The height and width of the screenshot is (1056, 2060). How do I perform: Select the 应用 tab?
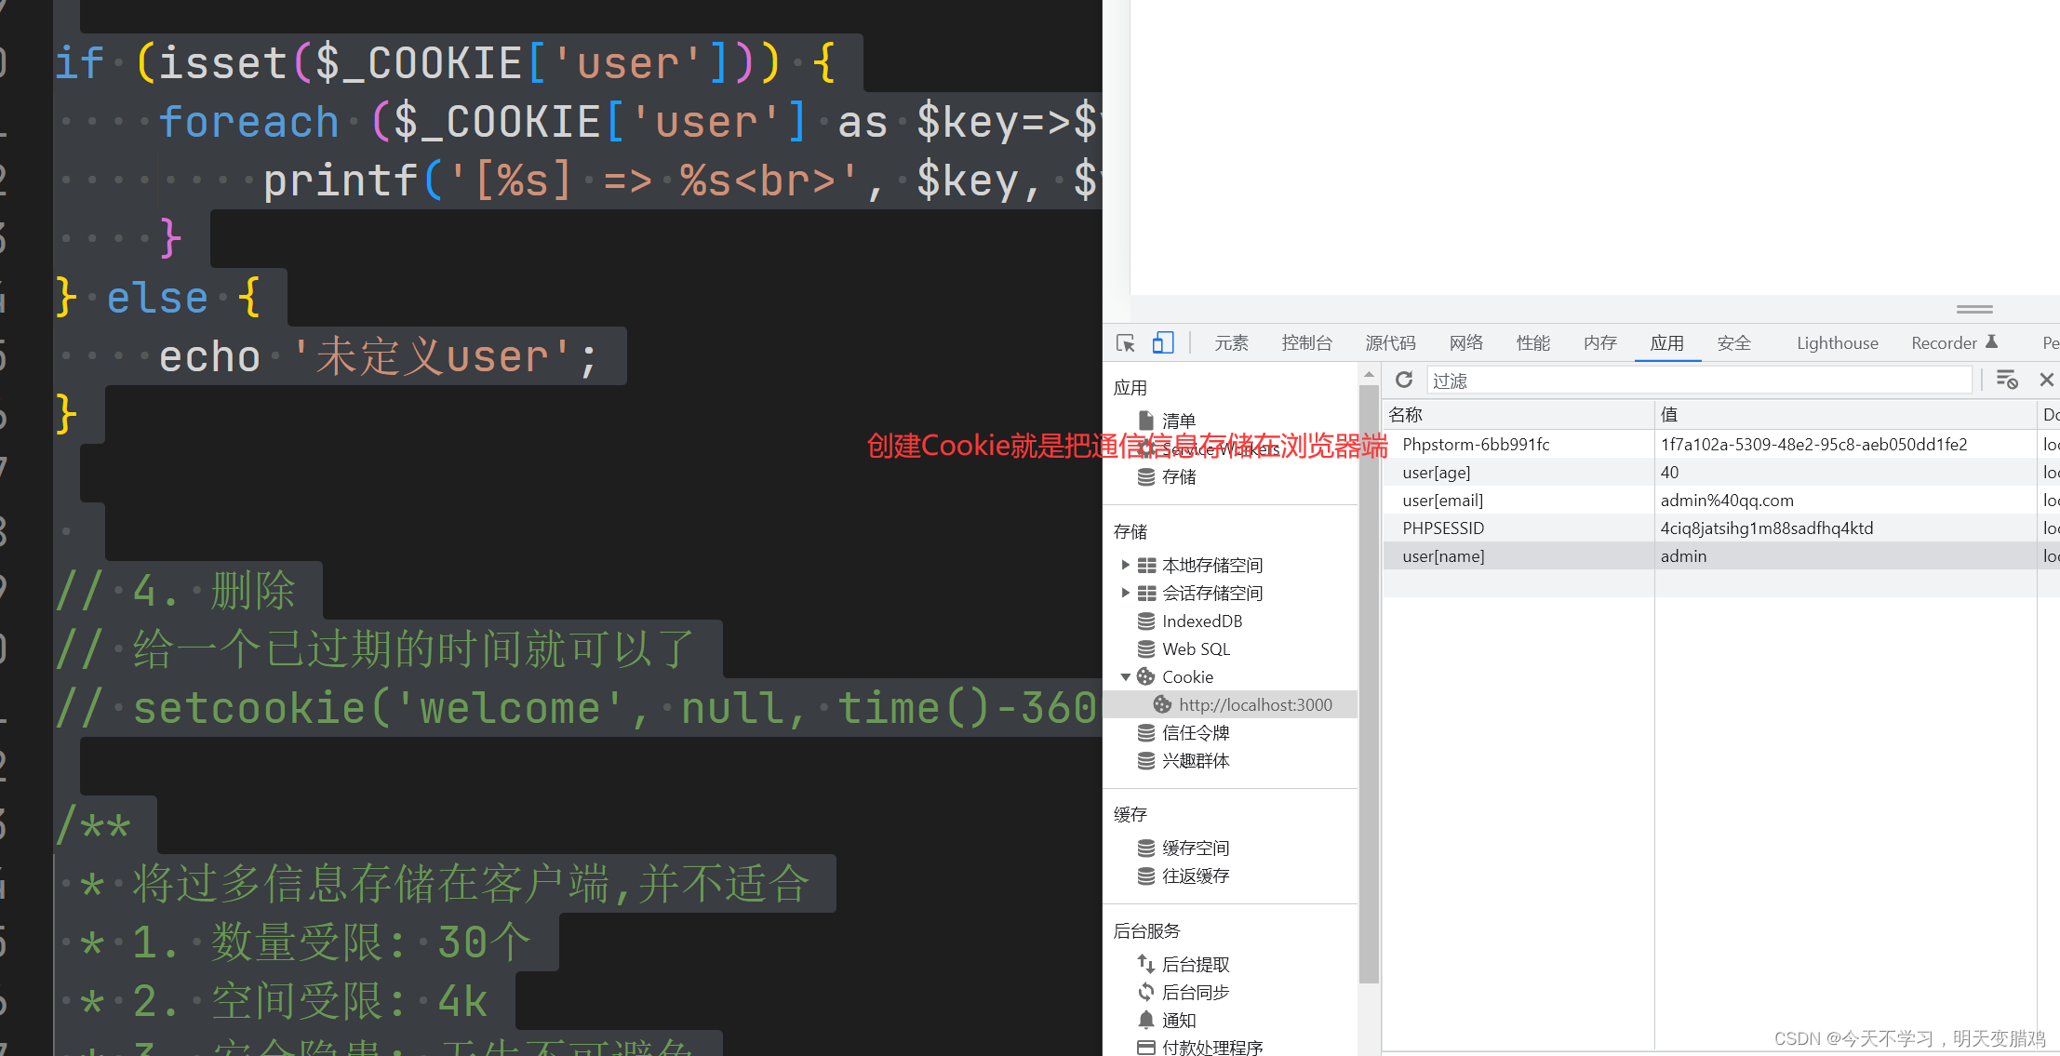pyautogui.click(x=1667, y=343)
